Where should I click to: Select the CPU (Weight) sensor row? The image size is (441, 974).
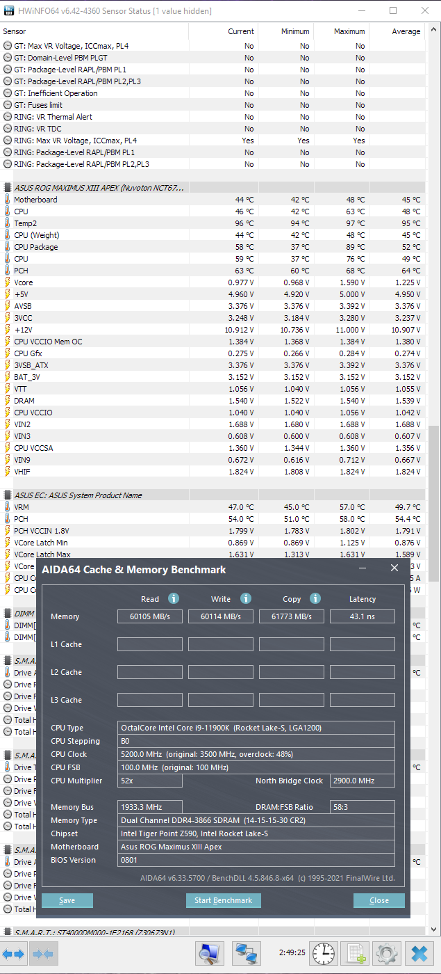click(213, 235)
